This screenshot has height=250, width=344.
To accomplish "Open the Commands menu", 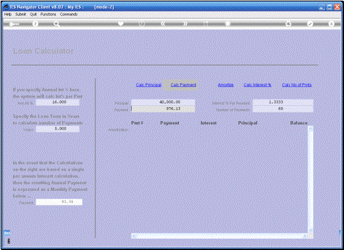I will [69, 14].
